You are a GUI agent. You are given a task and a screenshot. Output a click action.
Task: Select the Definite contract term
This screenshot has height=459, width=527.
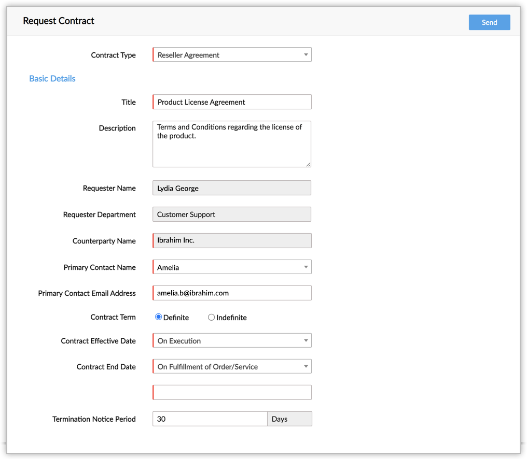(159, 317)
